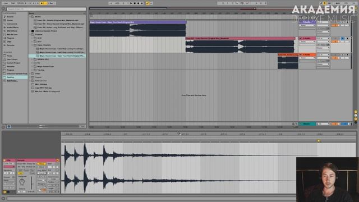Open Samples folder under Places
359x202 pixels.
click(x=11, y=66)
